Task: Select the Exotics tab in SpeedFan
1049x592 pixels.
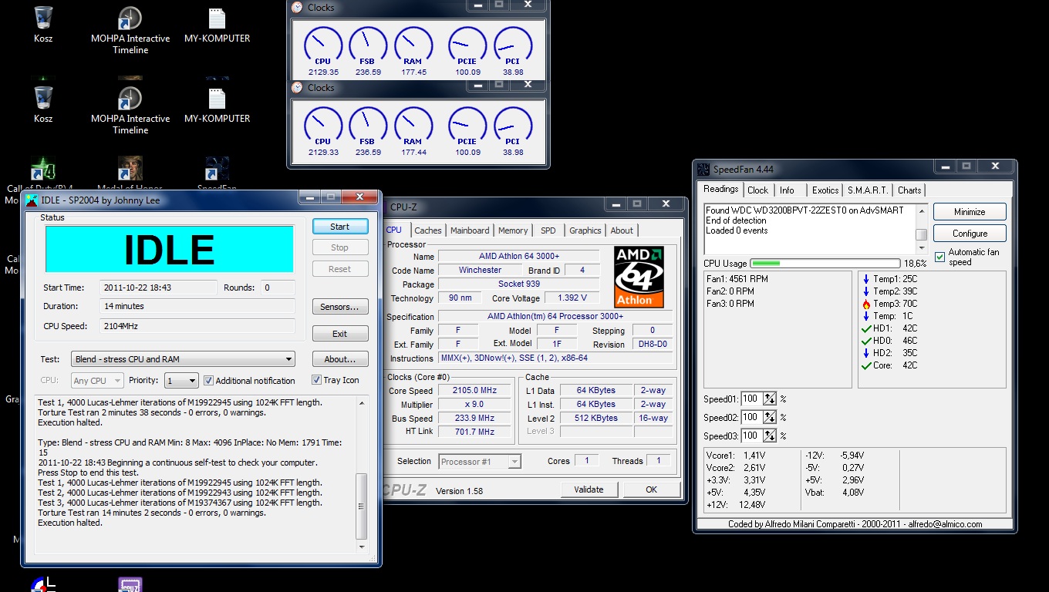Action: pyautogui.click(x=825, y=190)
